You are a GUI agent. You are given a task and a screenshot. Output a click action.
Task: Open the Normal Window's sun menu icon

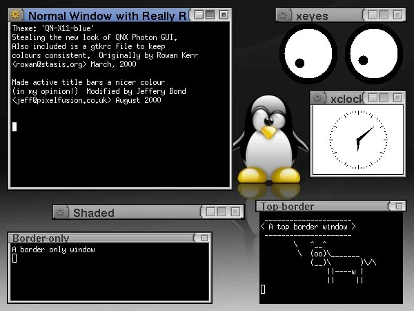pos(15,15)
